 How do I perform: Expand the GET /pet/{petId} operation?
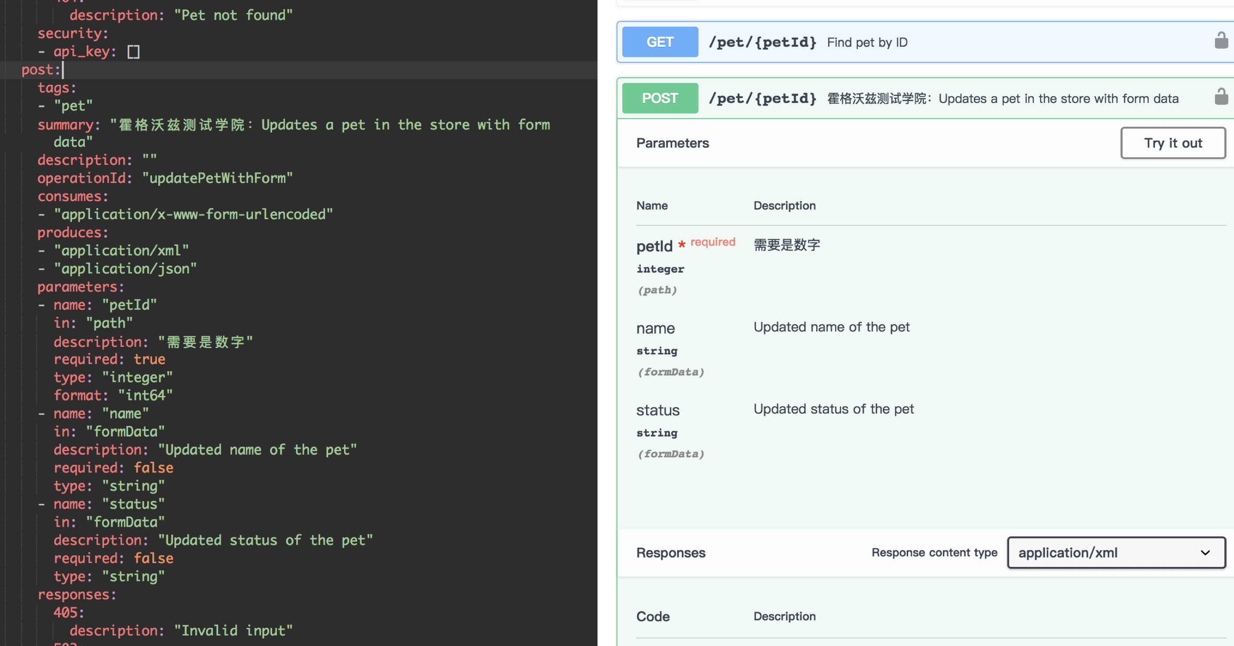[925, 42]
